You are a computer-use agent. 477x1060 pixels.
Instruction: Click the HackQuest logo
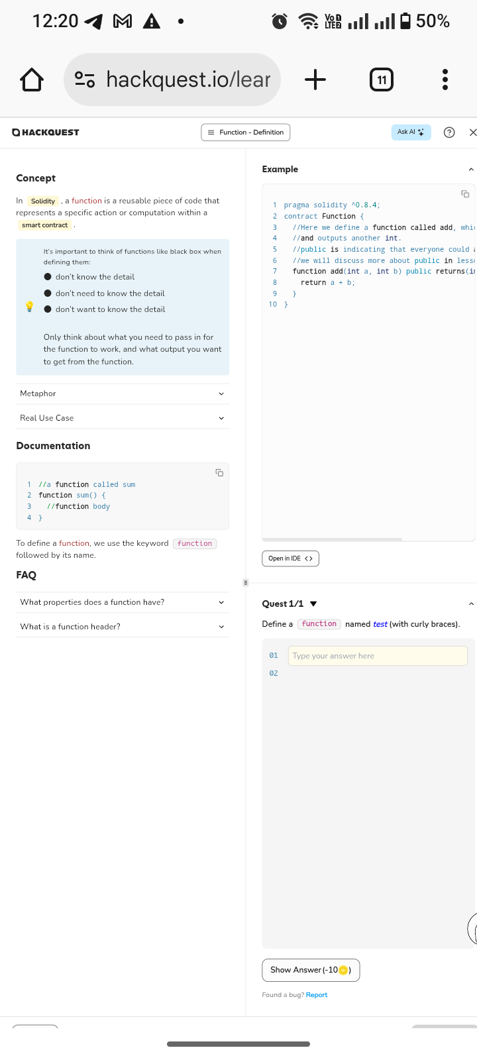pos(46,132)
